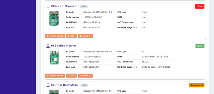
Task: Click office tag on Office KPI Screen Pi
Action: [x=84, y=7]
